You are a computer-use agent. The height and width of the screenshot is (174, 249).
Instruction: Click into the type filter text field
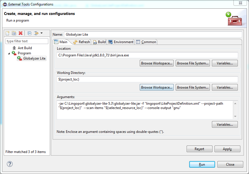point(27,41)
